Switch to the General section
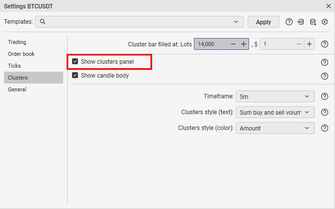The image size is (335, 209). pos(34,89)
